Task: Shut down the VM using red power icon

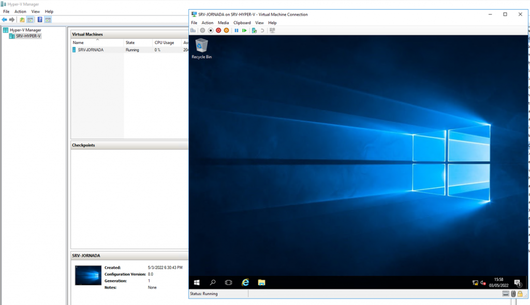Action: 218,30
